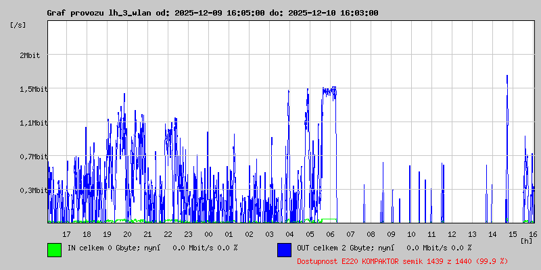The image size is (541, 270).
Task: Click the '18' hour label on the x-axis
Action: [x=87, y=234]
